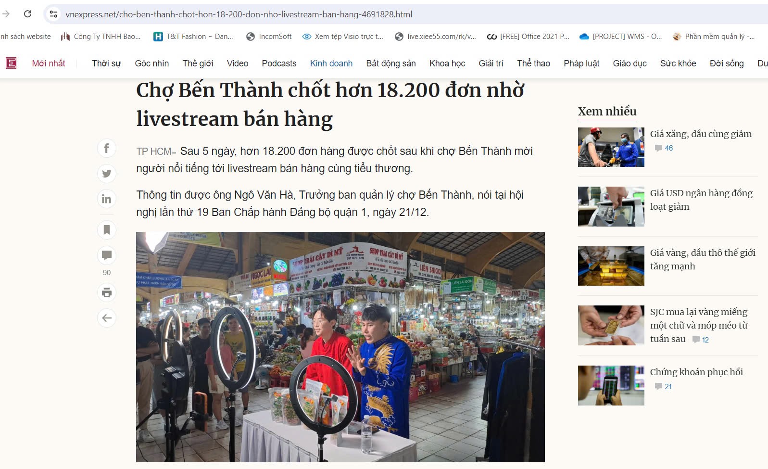Open 'Chứng khoán phục hồi' story link
Screen dimensions: 768x469
tap(696, 372)
